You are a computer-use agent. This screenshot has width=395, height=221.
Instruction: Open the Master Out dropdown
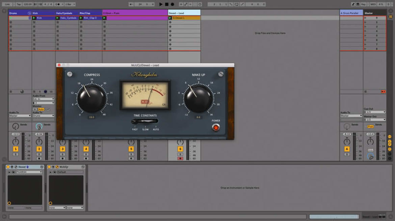(375, 119)
